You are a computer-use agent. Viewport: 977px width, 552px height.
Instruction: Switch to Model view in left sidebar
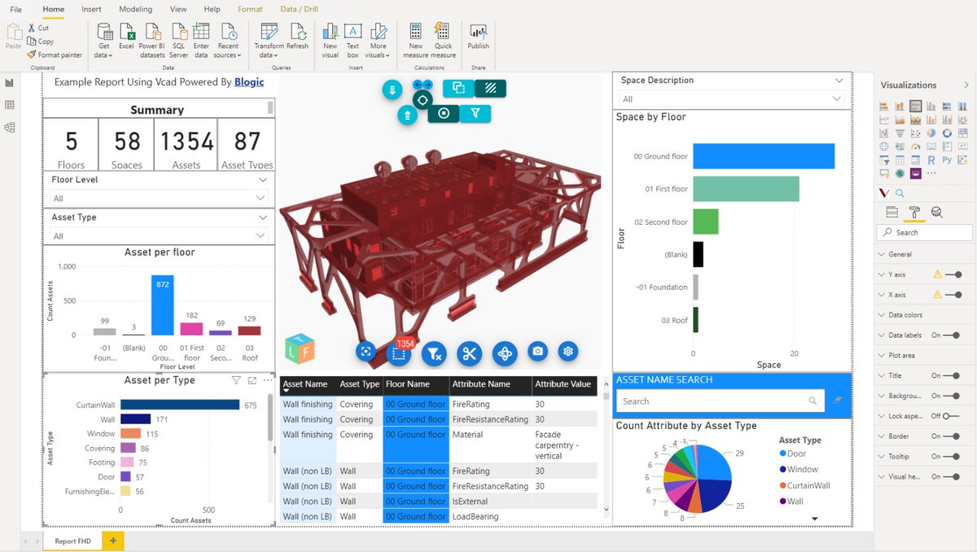pyautogui.click(x=10, y=127)
